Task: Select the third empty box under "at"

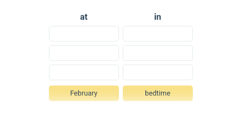Action: 84,72
